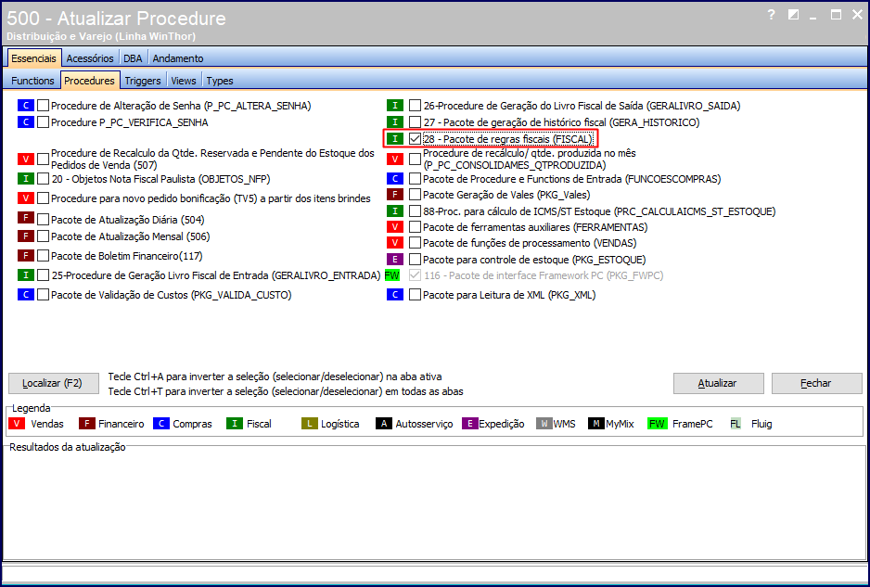Click the red V icon beside funções de processamento (VENDAS)
This screenshot has width=870, height=587.
click(395, 243)
